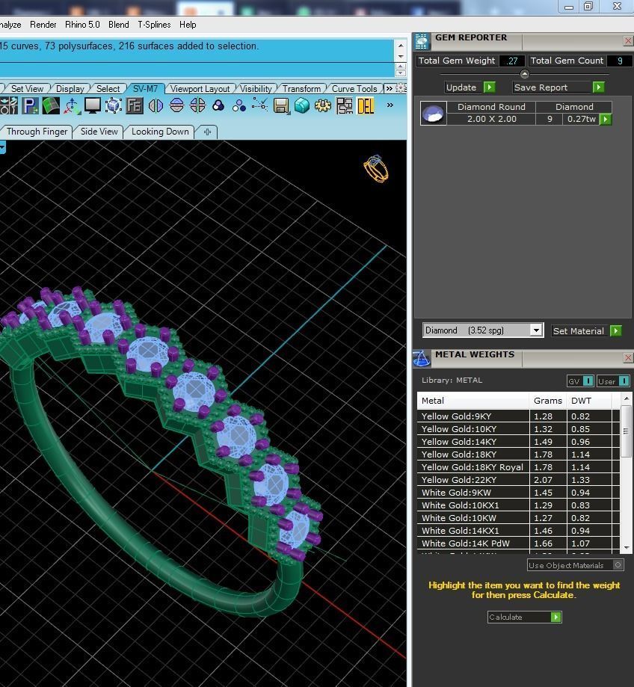Open the T-Splines menu

coord(154,25)
